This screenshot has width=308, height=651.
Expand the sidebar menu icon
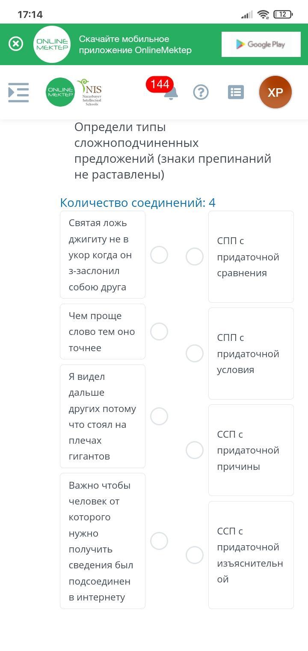point(18,93)
